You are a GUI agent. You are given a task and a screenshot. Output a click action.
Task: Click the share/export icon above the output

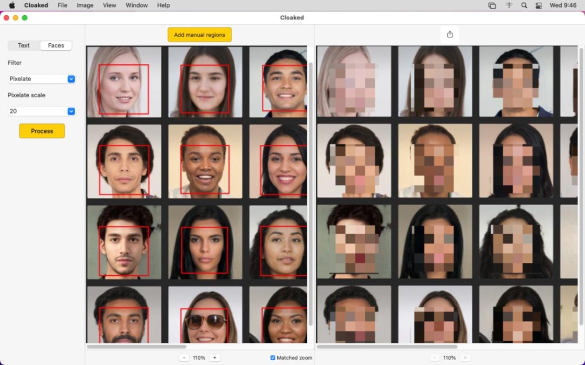coord(450,35)
